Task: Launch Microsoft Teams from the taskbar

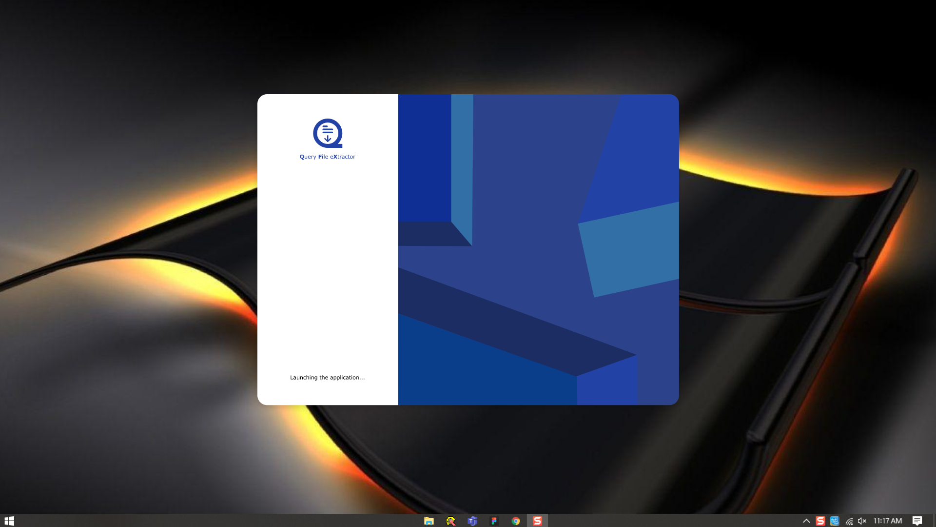Action: [x=472, y=521]
